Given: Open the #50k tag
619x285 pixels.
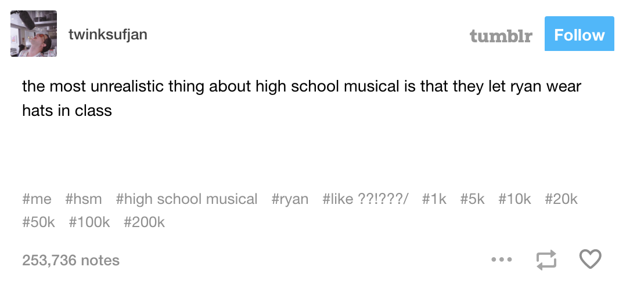Looking at the screenshot, I should pyautogui.click(x=39, y=222).
